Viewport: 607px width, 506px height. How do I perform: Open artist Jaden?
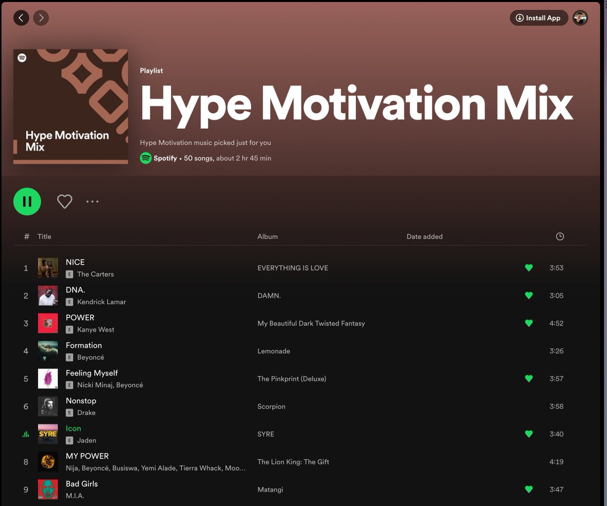point(86,441)
